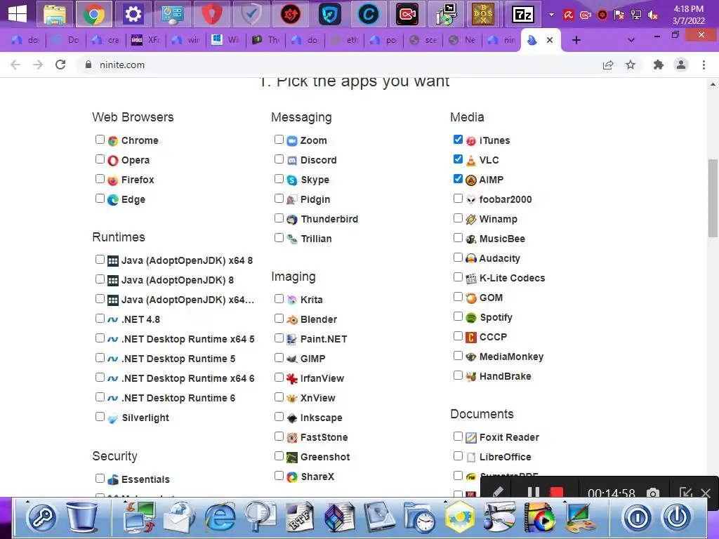The width and height of the screenshot is (719, 539).
Task: Switch to the Ne browser tab
Action: (x=463, y=40)
